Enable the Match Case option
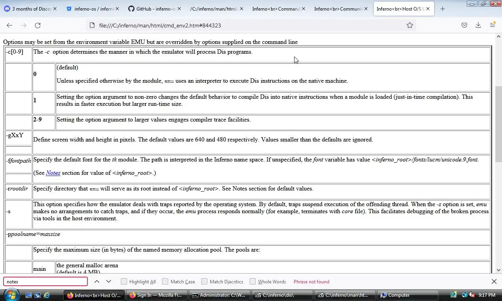 (165, 281)
